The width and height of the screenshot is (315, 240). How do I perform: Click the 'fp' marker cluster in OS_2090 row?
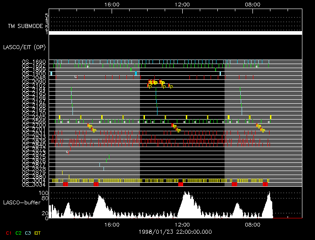(x=155, y=82)
